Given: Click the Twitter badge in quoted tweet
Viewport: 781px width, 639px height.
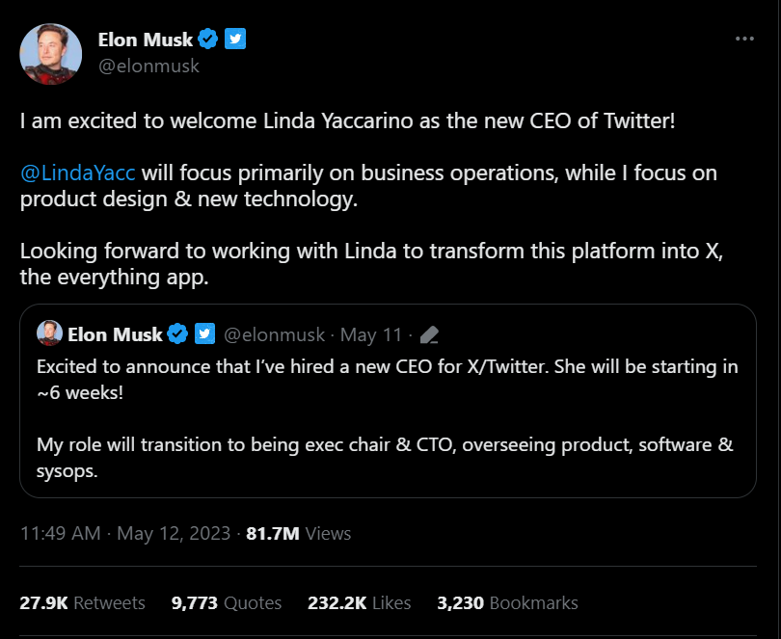Looking at the screenshot, I should click(x=205, y=334).
